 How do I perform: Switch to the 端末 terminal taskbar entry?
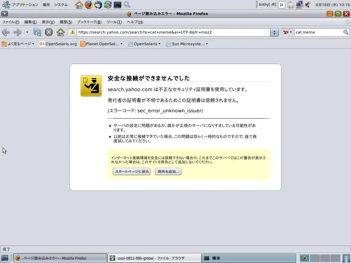pos(249,258)
